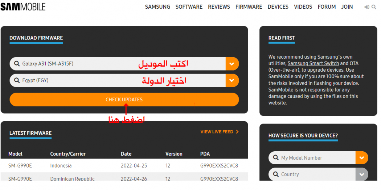The width and height of the screenshot is (381, 190).
Task: Open the Samsung Smart Switch link
Action: (314, 63)
